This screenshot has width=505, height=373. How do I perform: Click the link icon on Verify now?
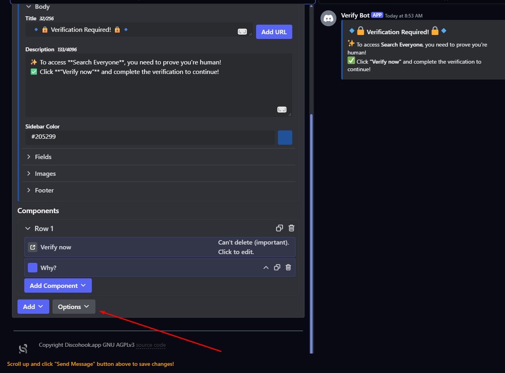tap(33, 247)
